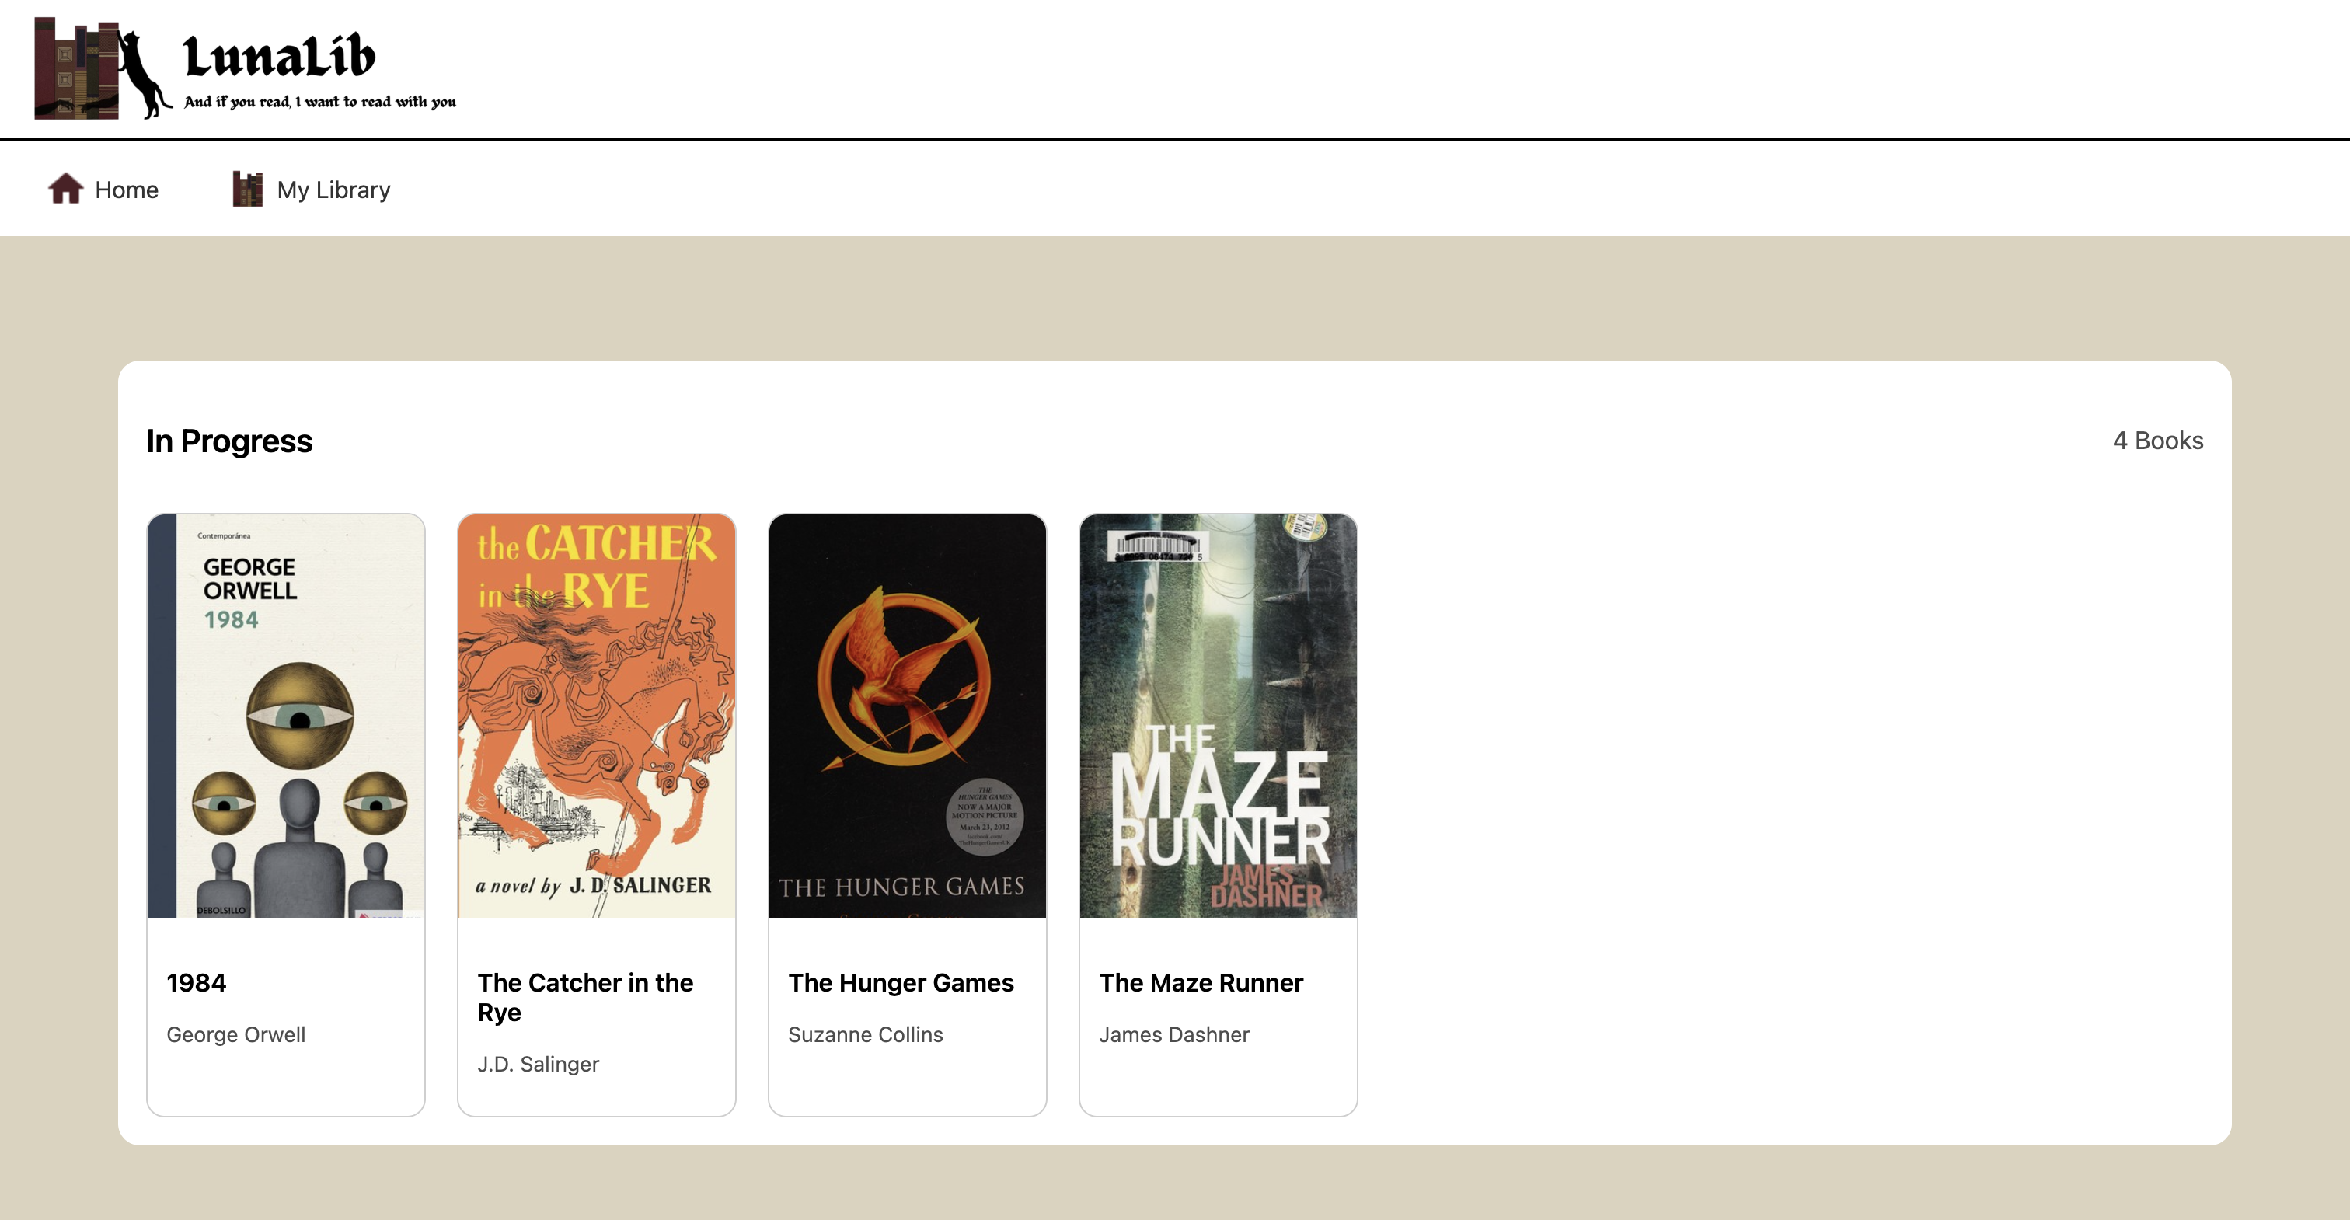Click the My Library bookshelf icon

point(247,189)
